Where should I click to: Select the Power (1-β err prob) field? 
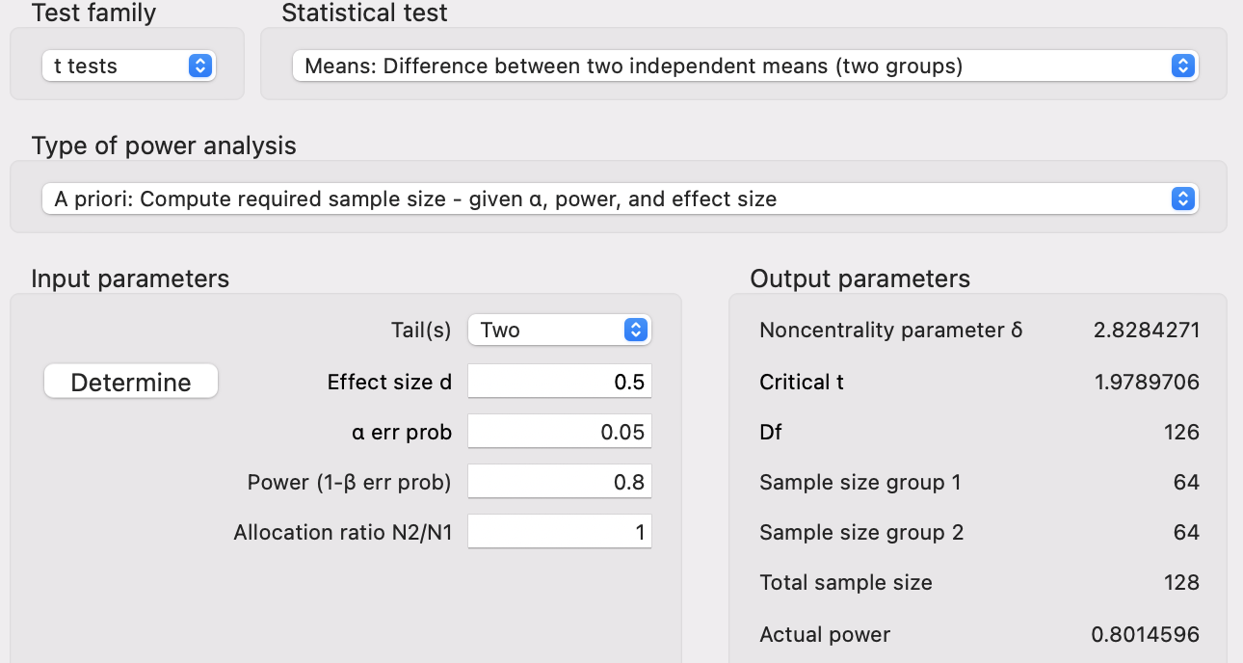tap(559, 482)
